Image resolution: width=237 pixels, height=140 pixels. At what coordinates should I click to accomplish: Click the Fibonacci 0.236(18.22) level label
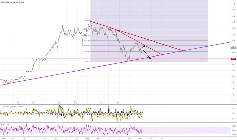coord(86,52)
